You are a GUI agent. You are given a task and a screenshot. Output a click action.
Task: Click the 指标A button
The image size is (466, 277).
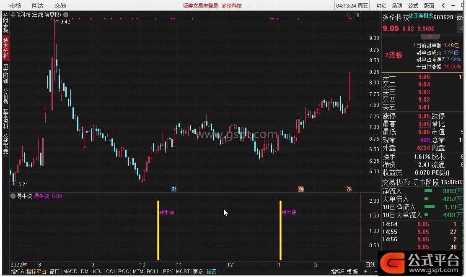[x=17, y=272]
